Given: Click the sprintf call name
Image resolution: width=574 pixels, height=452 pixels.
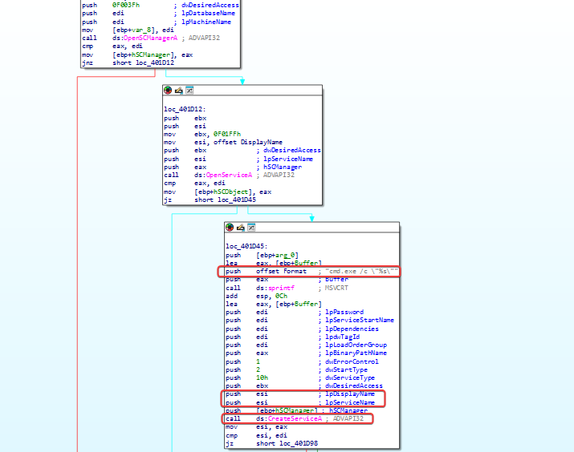Looking at the screenshot, I should (x=281, y=288).
